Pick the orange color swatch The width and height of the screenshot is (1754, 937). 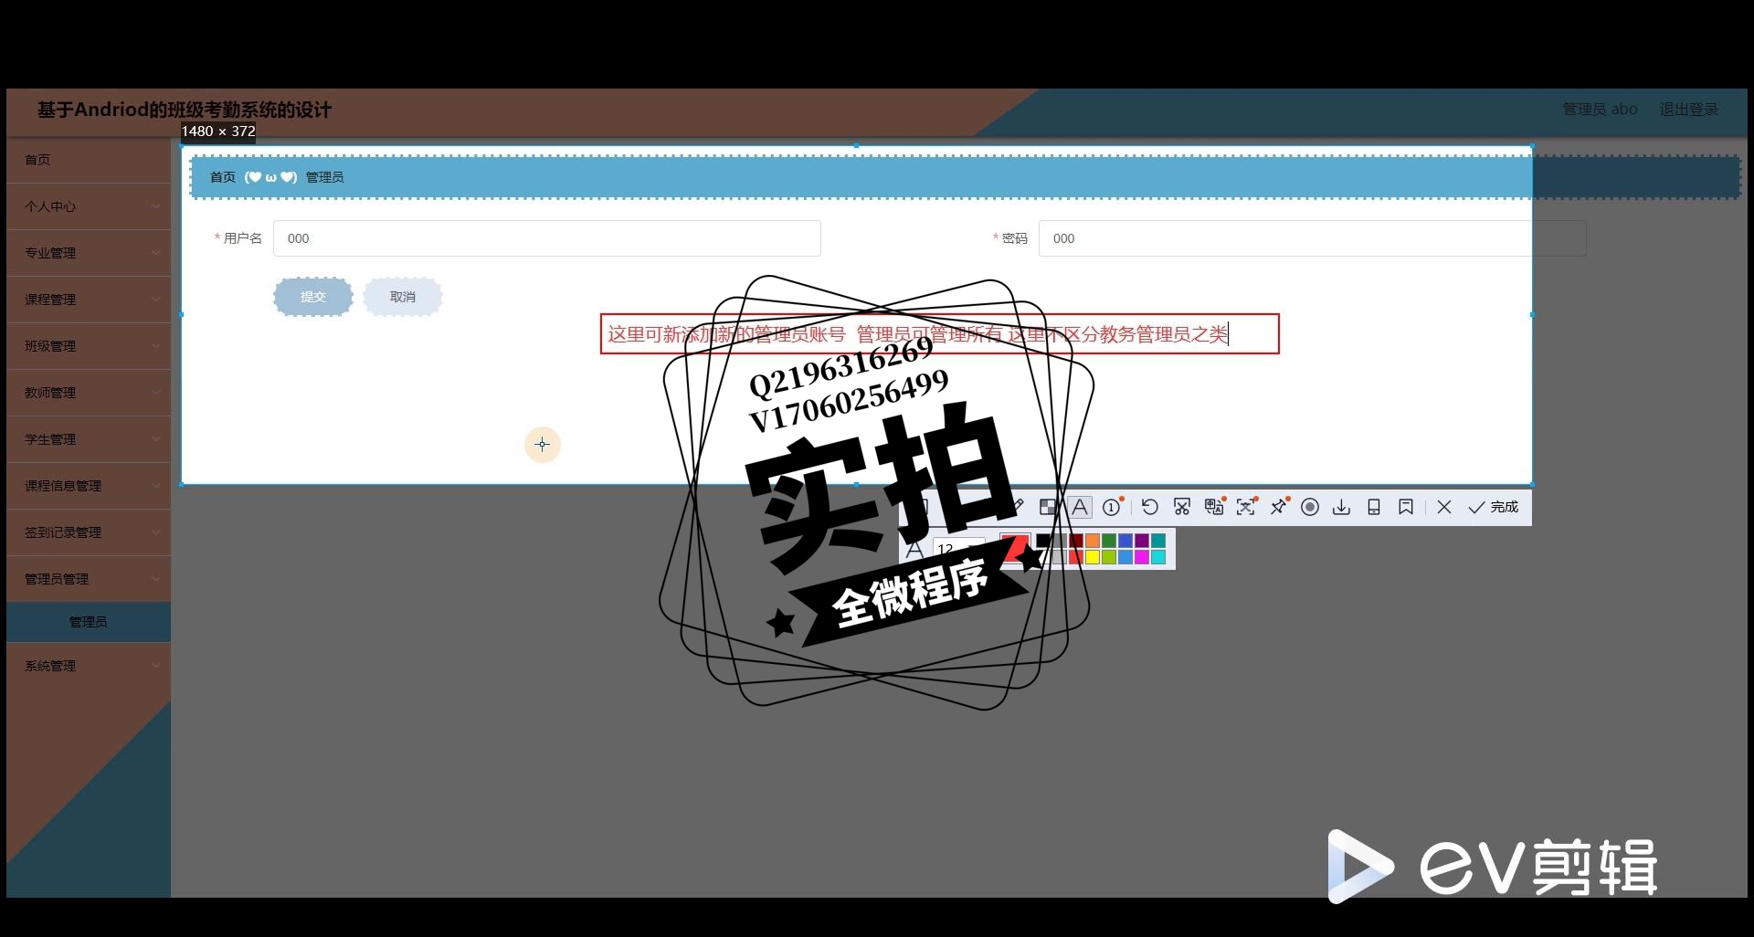[x=1093, y=541]
